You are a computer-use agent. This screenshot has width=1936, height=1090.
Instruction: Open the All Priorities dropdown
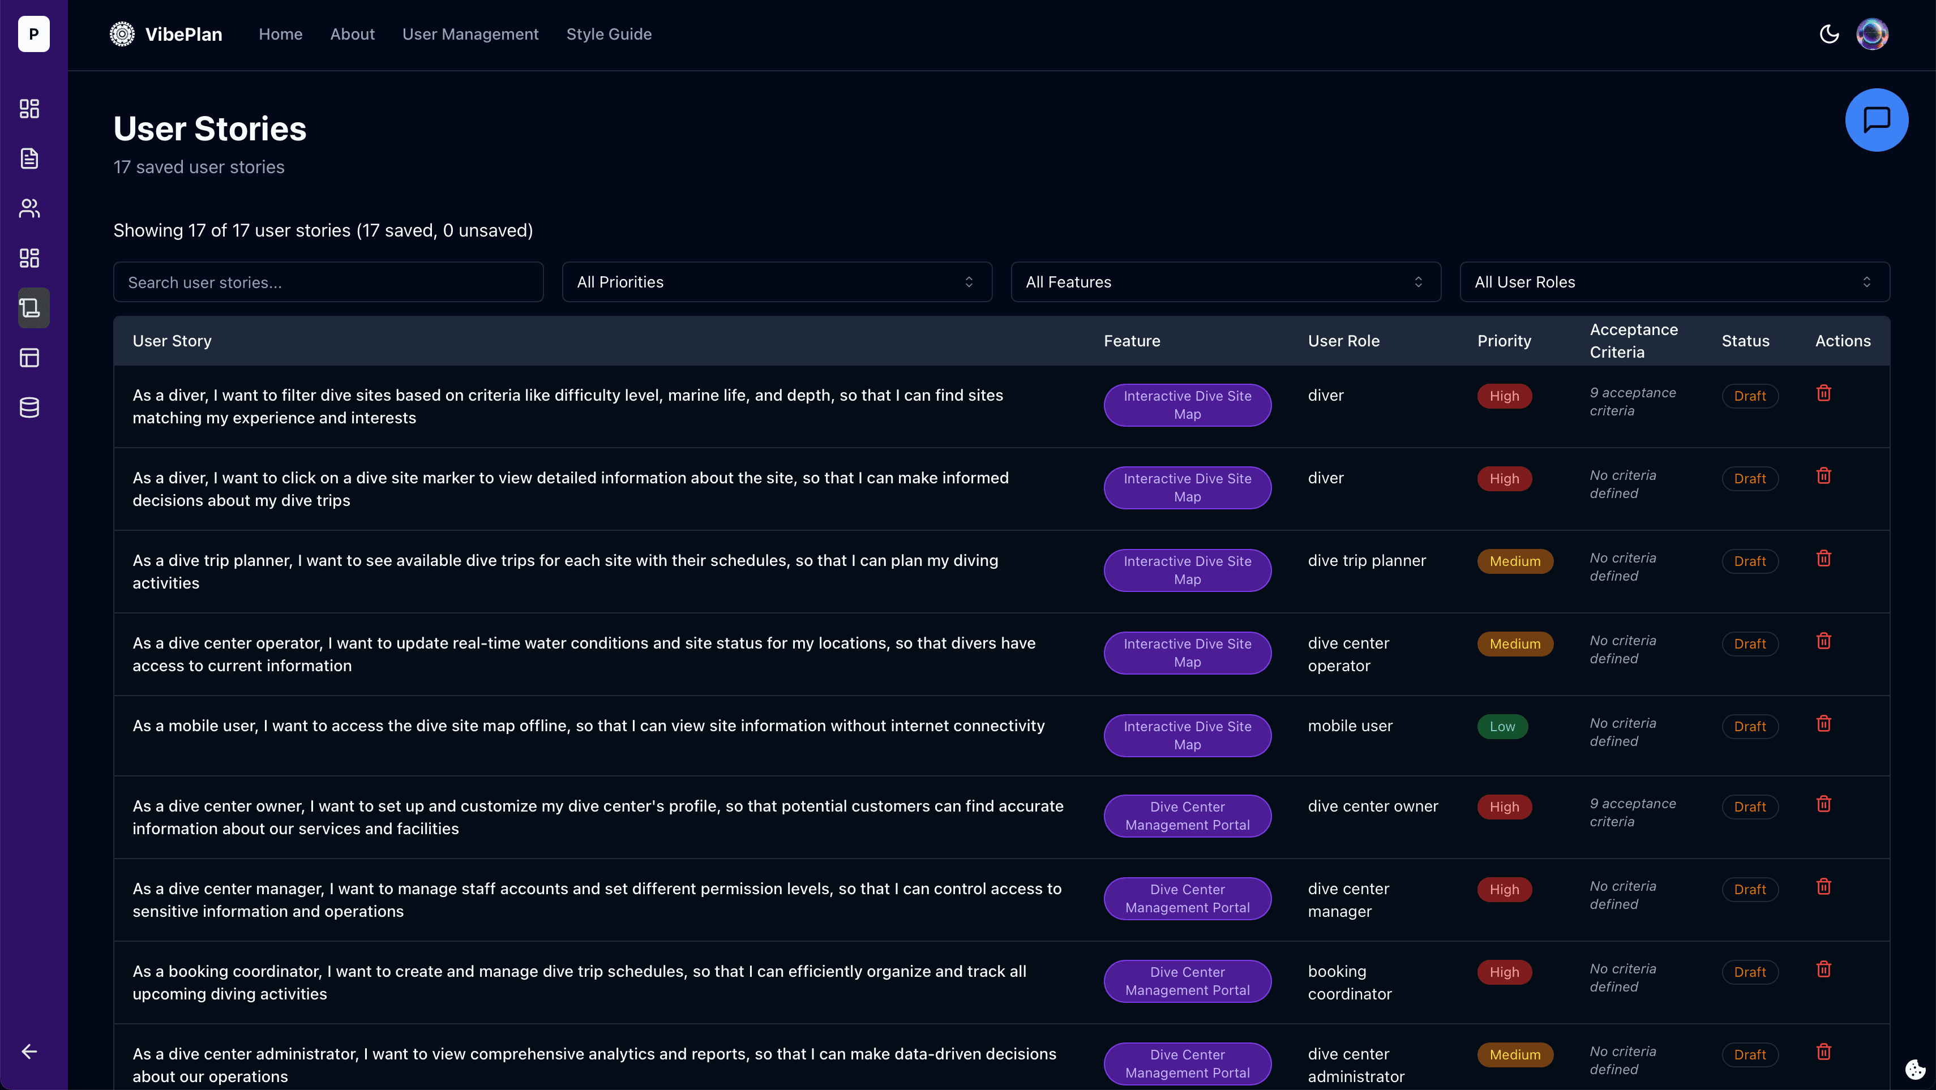click(x=776, y=282)
